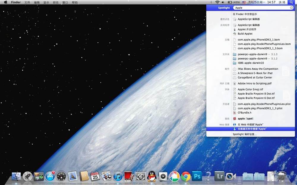Screen dimensions: 297x185
Task: Launch Photoshop Ps icon
Action: [x=197, y=176]
